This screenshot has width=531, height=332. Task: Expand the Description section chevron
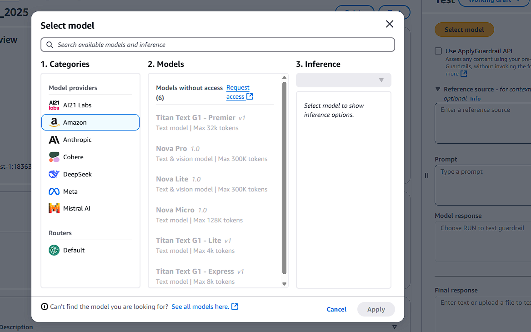(395, 327)
